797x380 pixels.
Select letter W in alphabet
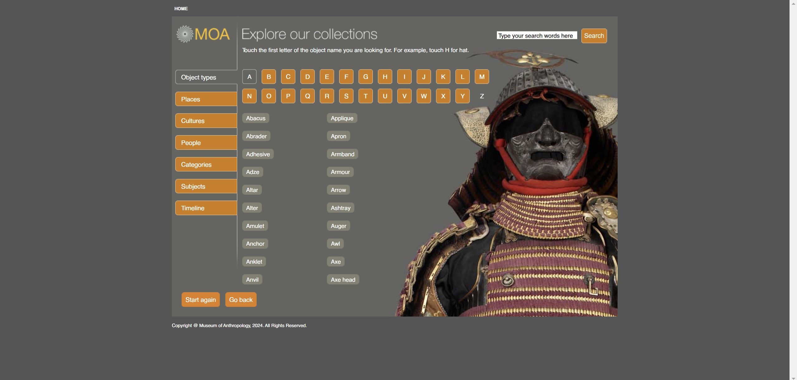click(424, 96)
